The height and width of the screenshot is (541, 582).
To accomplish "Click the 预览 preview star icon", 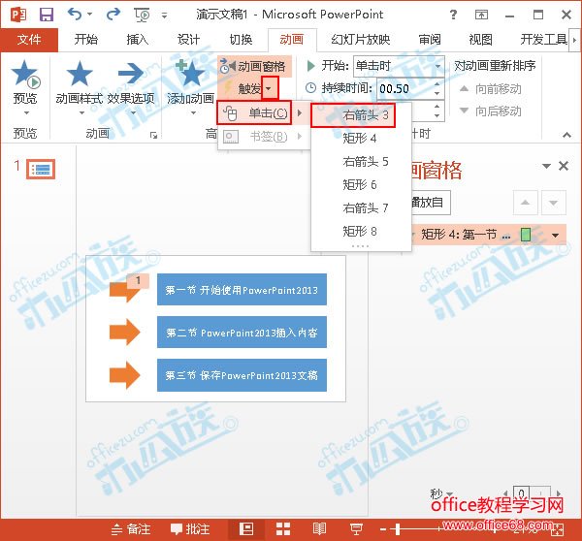I will click(25, 75).
